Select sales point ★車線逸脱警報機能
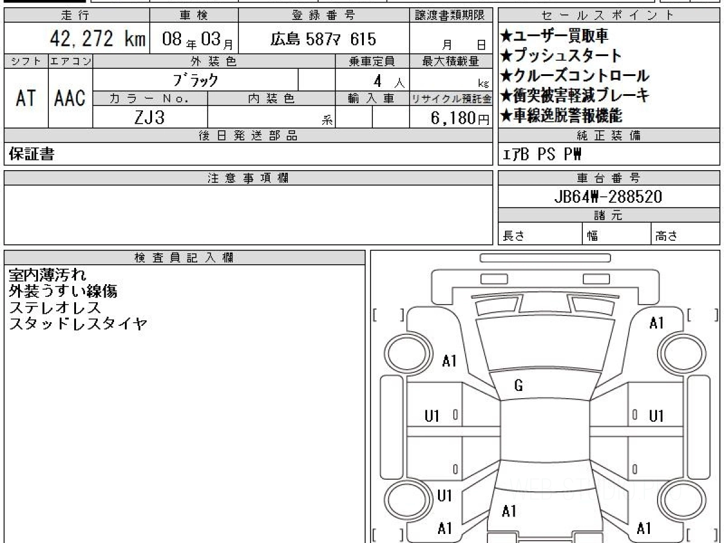Screen dimensions: 724x543 point(561,115)
